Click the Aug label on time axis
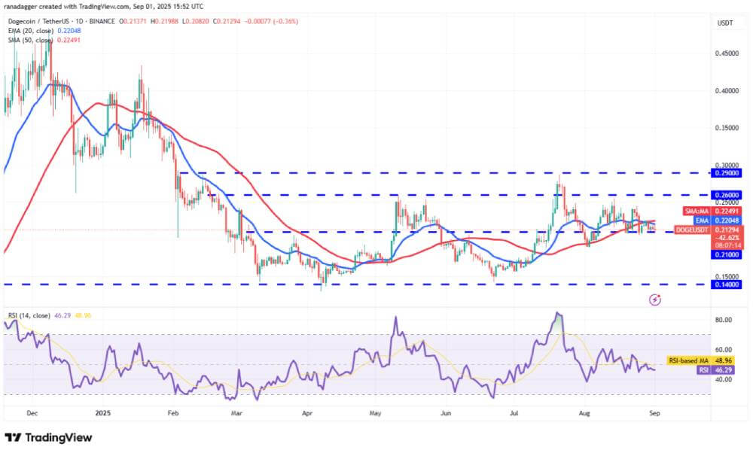 click(584, 413)
